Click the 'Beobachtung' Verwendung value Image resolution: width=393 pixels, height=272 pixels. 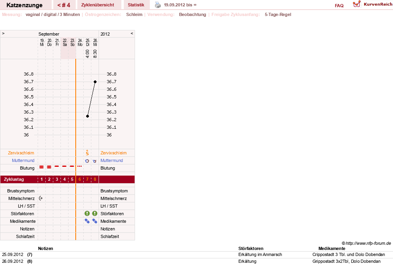(x=192, y=14)
